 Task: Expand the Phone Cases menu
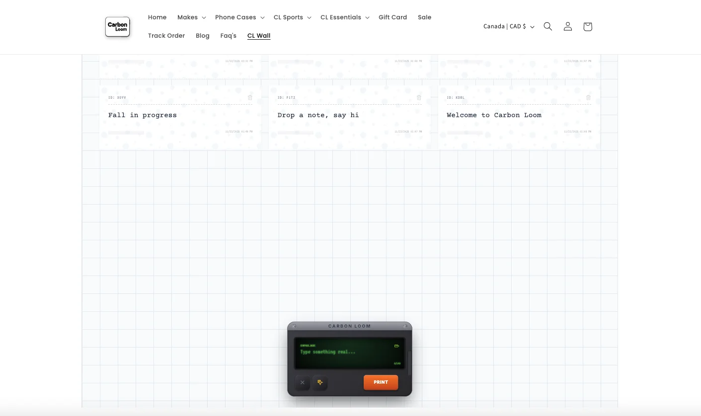(239, 17)
